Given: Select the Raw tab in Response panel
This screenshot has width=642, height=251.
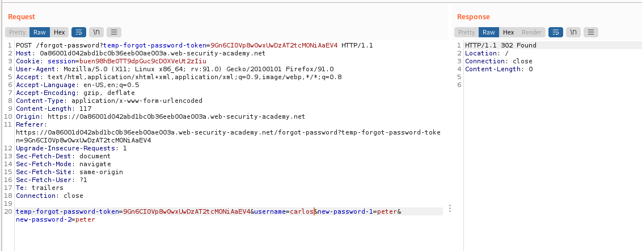Looking at the screenshot, I should (x=489, y=32).
